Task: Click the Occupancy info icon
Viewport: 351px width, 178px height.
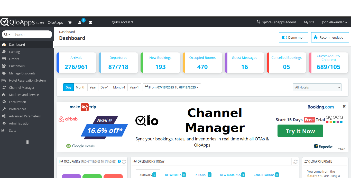Action: pyautogui.click(x=119, y=161)
